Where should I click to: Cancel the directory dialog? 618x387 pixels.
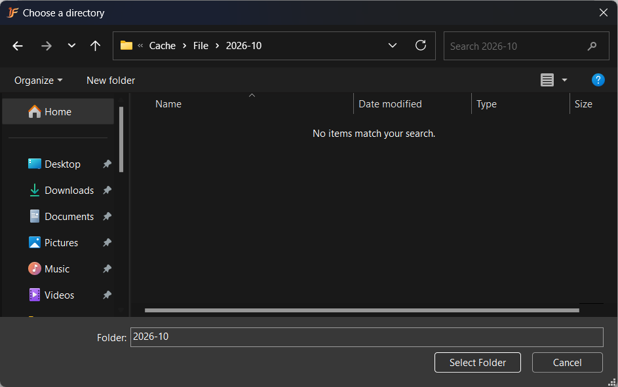[567, 362]
